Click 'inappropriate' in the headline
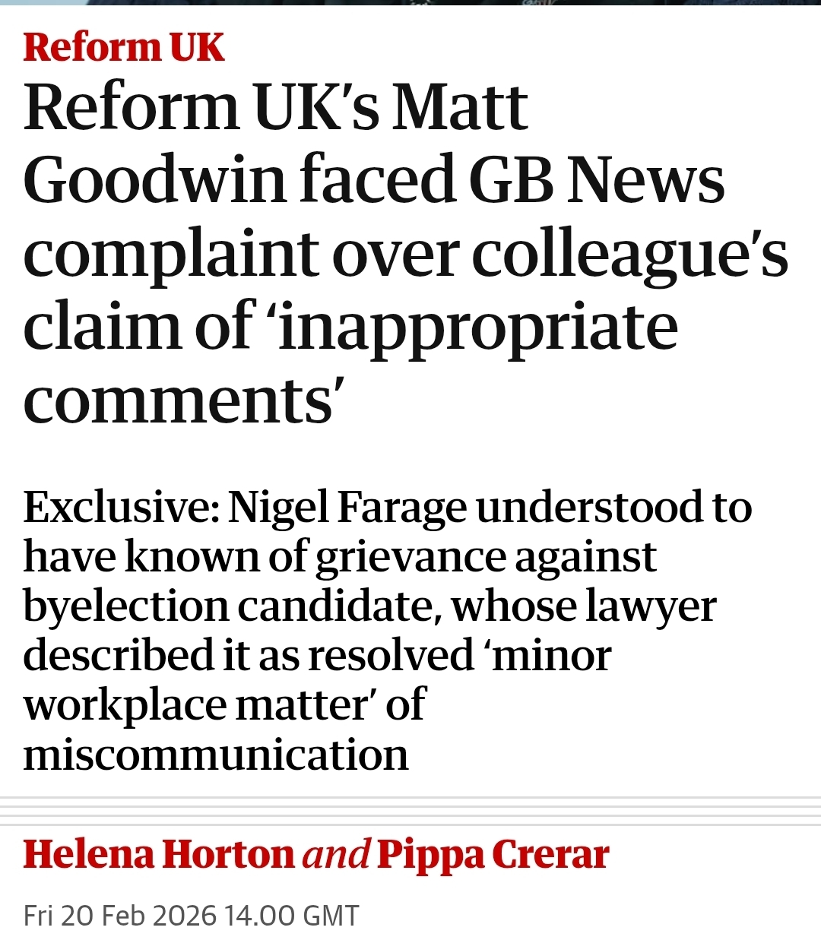This screenshot has width=821, height=940. pos(477,328)
